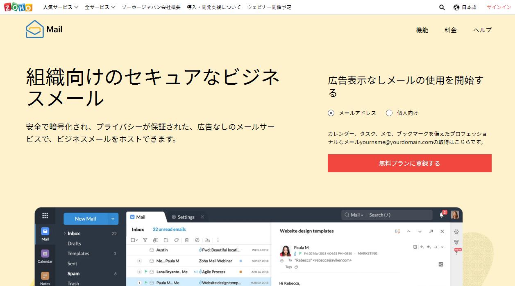Tick the select-all checkbox in the inbox toolbar
The width and height of the screenshot is (515, 286).
click(x=133, y=240)
